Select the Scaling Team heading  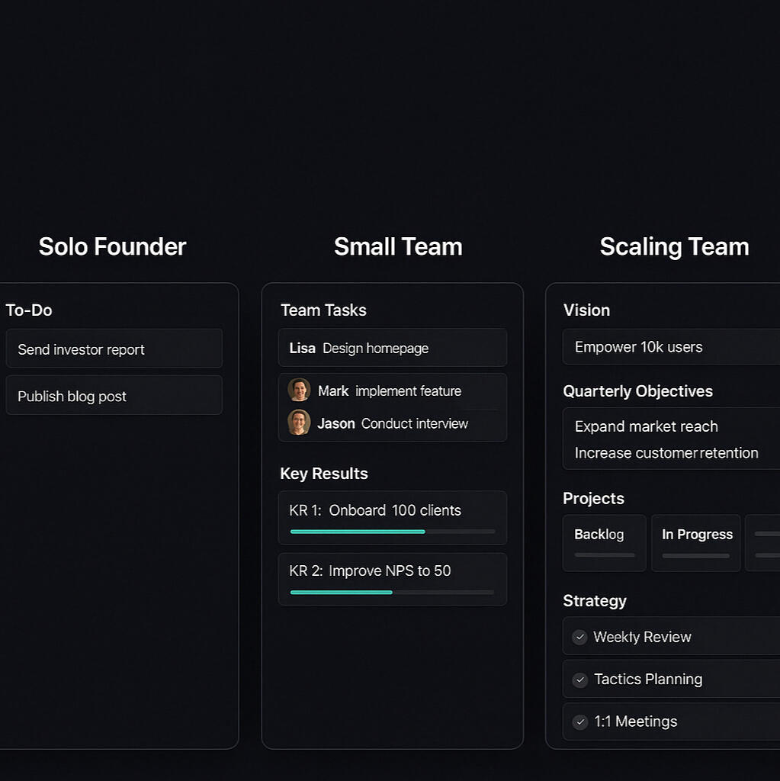(x=674, y=246)
